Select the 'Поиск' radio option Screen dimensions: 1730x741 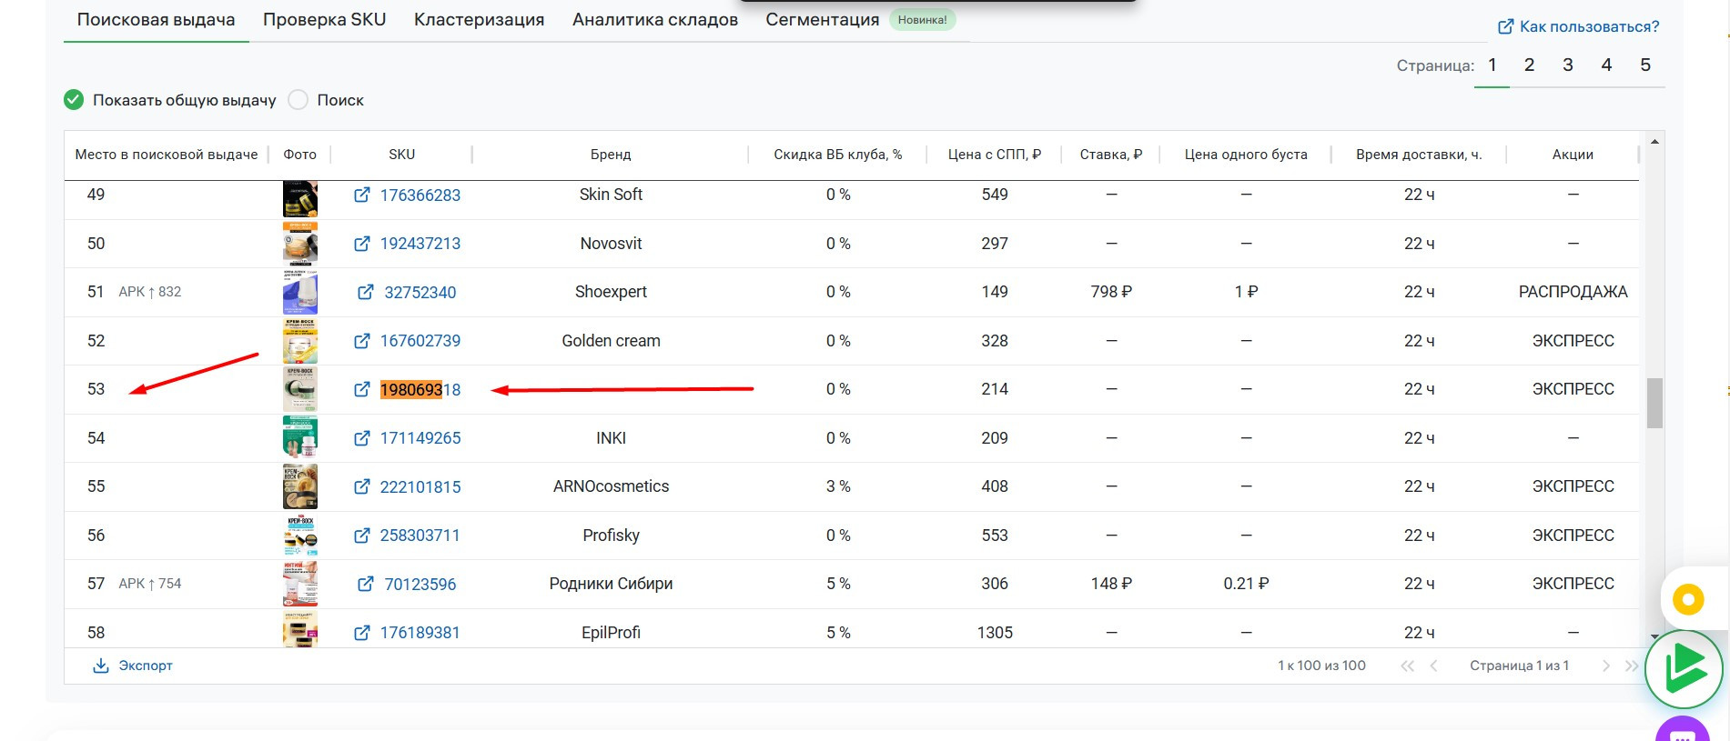tap(298, 100)
